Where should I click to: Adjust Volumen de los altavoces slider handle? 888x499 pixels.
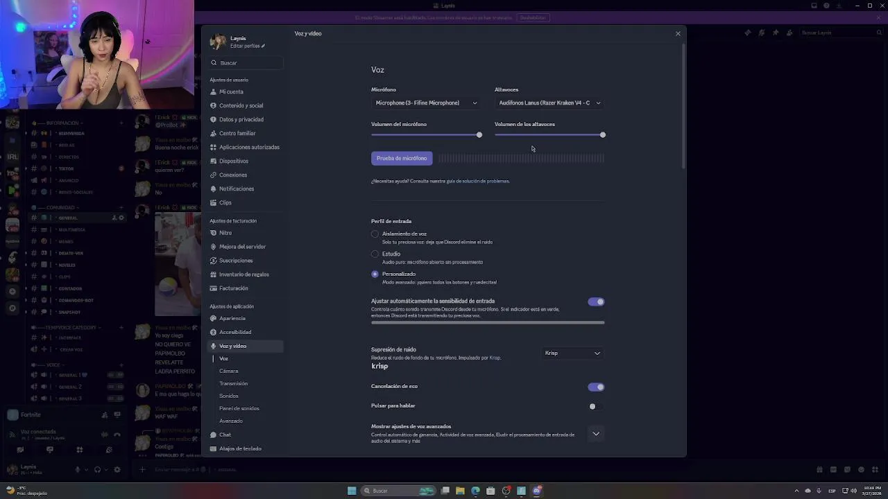coord(603,135)
